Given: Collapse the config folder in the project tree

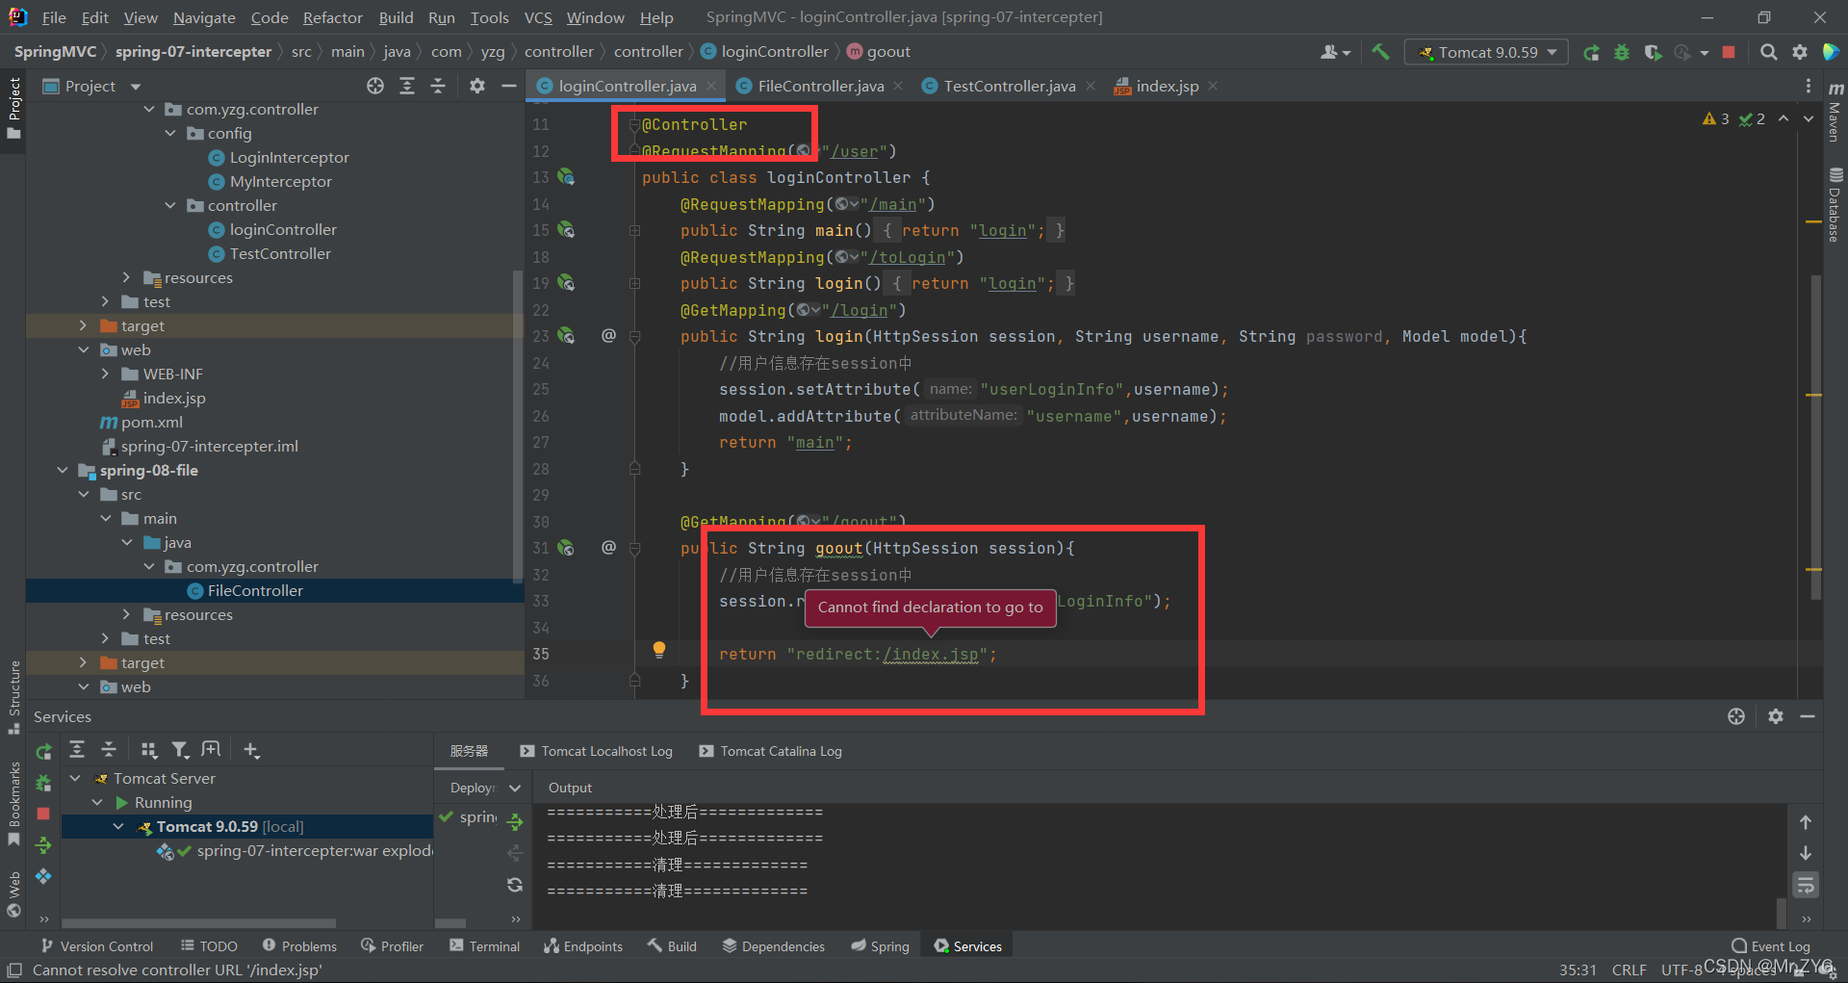Looking at the screenshot, I should 170,133.
